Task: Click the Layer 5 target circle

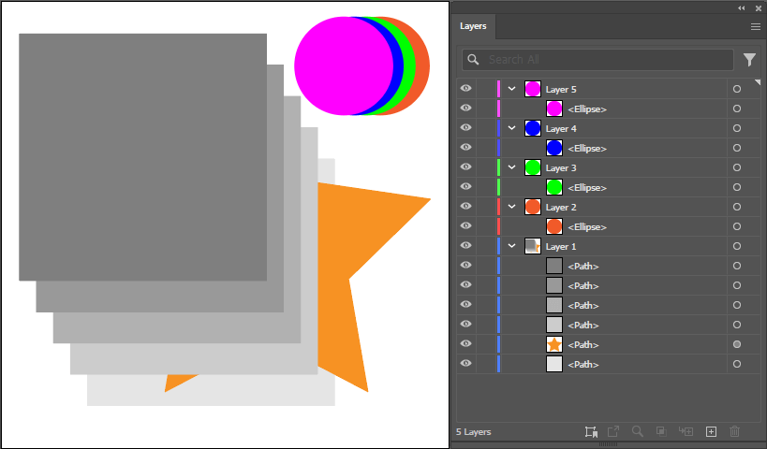Action: (x=737, y=89)
